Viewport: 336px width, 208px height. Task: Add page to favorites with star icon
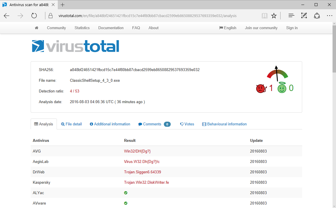coord(274,16)
